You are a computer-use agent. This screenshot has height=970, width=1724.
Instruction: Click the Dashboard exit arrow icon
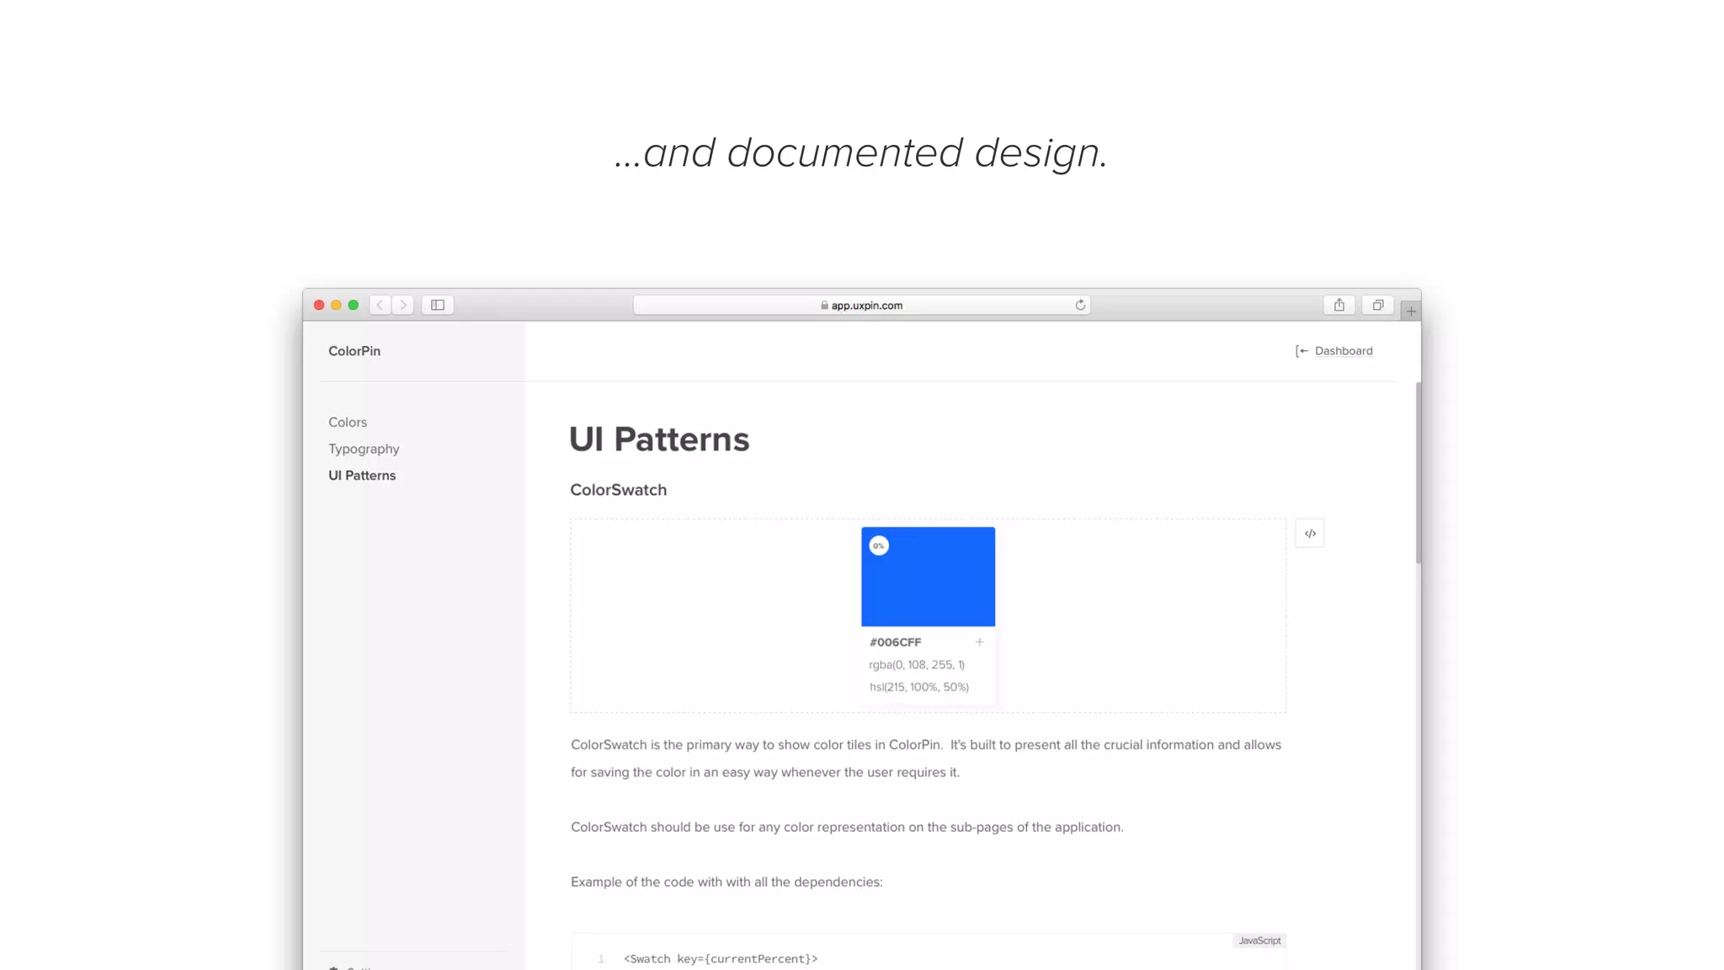click(1301, 351)
